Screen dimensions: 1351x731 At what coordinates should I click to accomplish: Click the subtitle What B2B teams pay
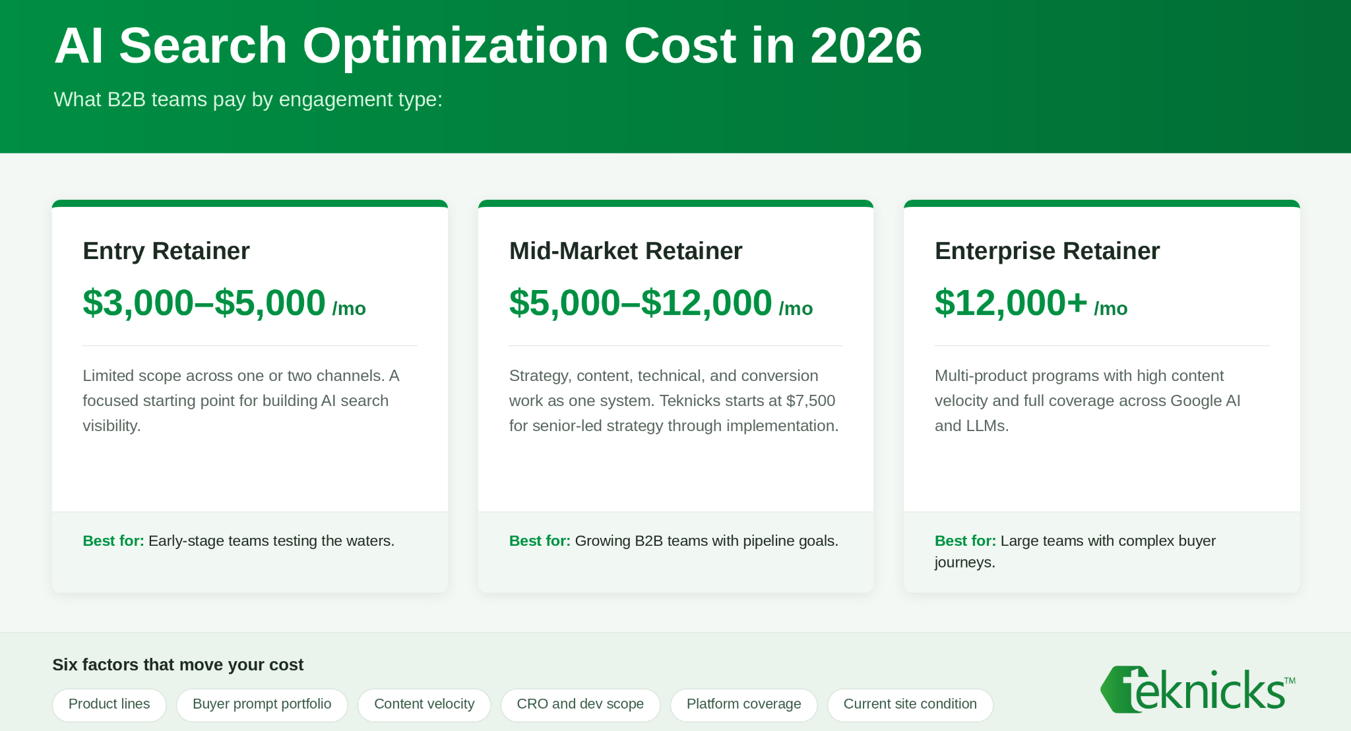(248, 100)
